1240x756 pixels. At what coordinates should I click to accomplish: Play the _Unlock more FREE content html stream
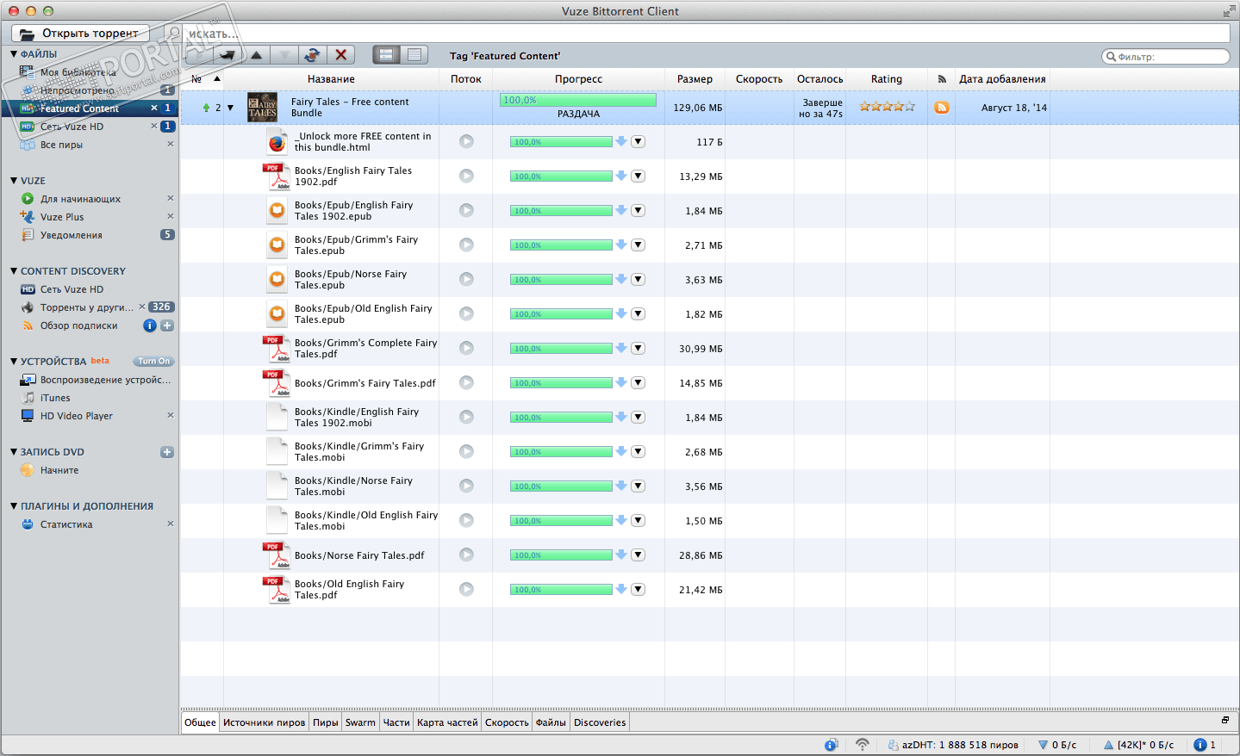pos(466,141)
